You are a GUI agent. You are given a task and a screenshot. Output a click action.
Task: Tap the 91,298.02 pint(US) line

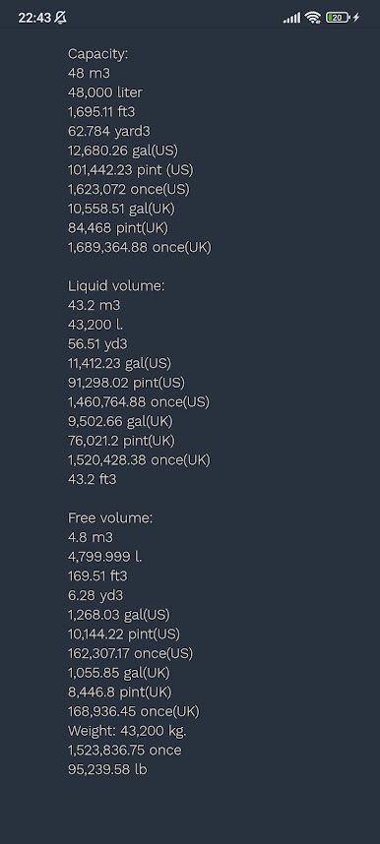coord(126,384)
